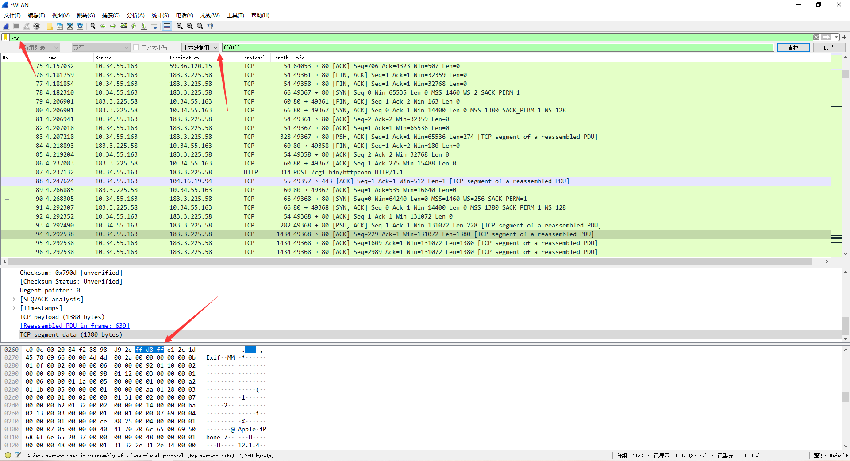Restart the current capture

tap(27, 26)
